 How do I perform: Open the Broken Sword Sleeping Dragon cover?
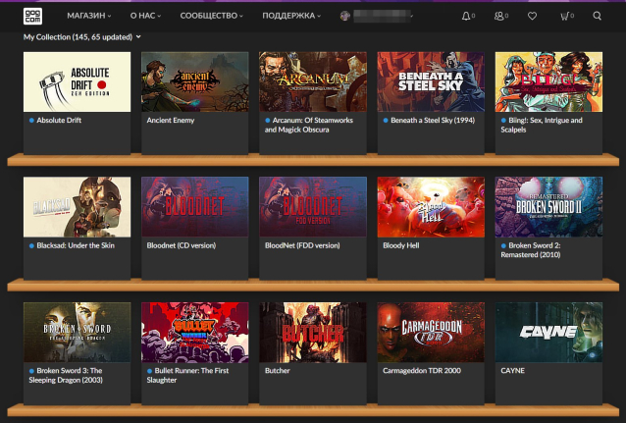coord(78,333)
